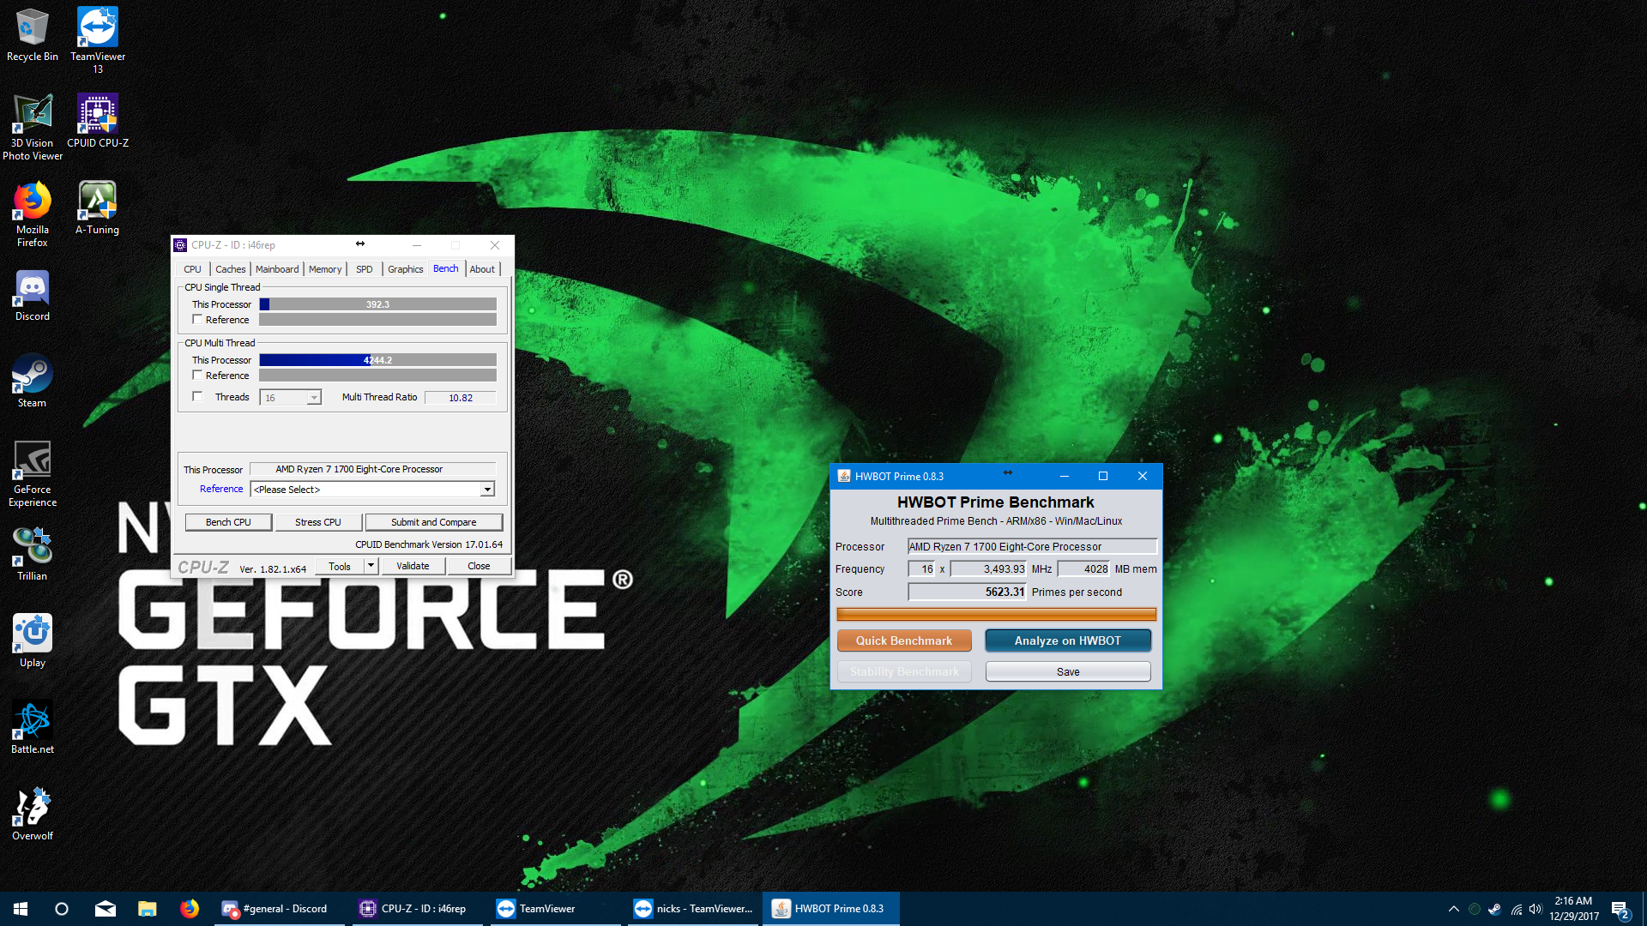Expand the Tools dropdown arrow in CPU-Z

[x=371, y=566]
